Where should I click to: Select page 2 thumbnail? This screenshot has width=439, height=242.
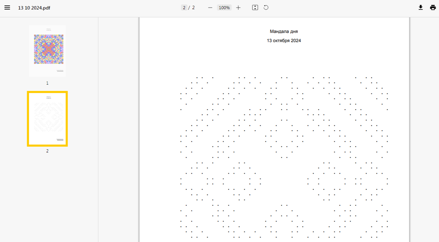click(47, 119)
